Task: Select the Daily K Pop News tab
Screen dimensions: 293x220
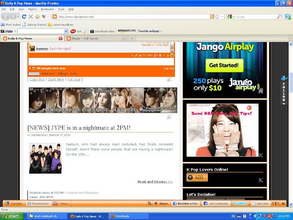Action: point(32,38)
